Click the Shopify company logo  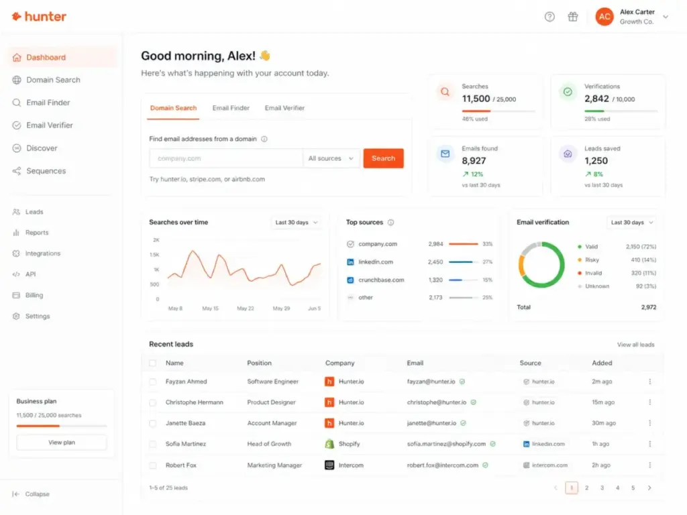tap(329, 444)
